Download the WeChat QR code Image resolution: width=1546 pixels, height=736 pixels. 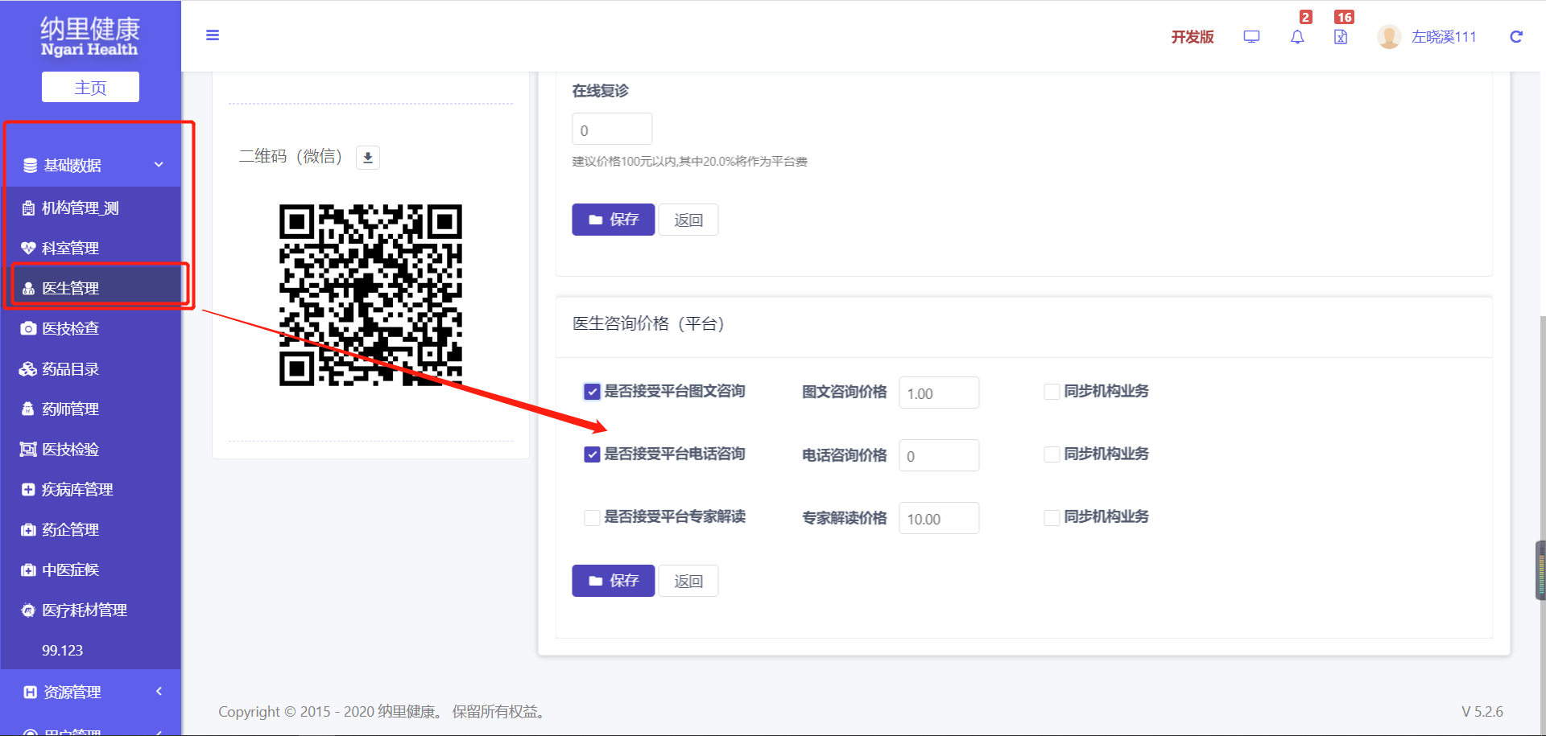click(368, 158)
